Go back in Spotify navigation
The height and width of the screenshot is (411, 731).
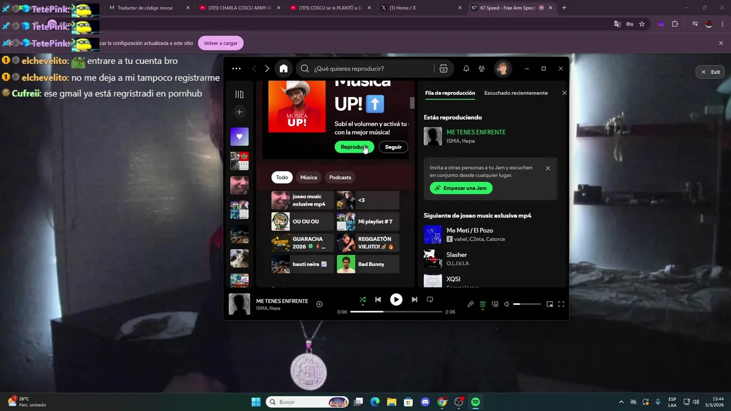[x=254, y=68]
